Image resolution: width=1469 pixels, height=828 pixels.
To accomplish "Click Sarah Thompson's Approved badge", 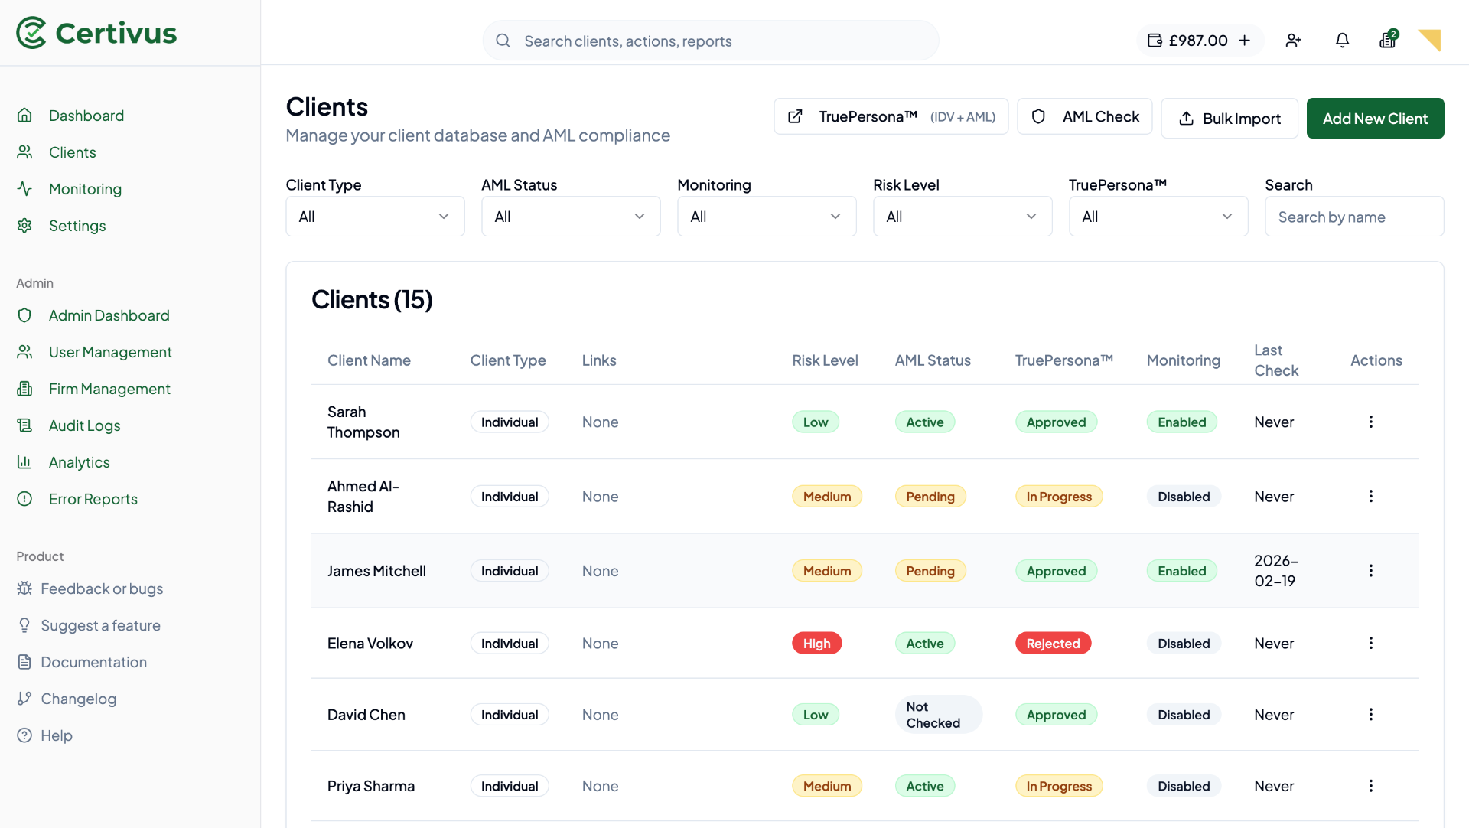I will 1056,422.
